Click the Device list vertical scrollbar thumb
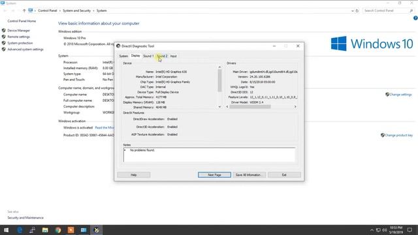Screen dimensions: 418x235 [219, 80]
